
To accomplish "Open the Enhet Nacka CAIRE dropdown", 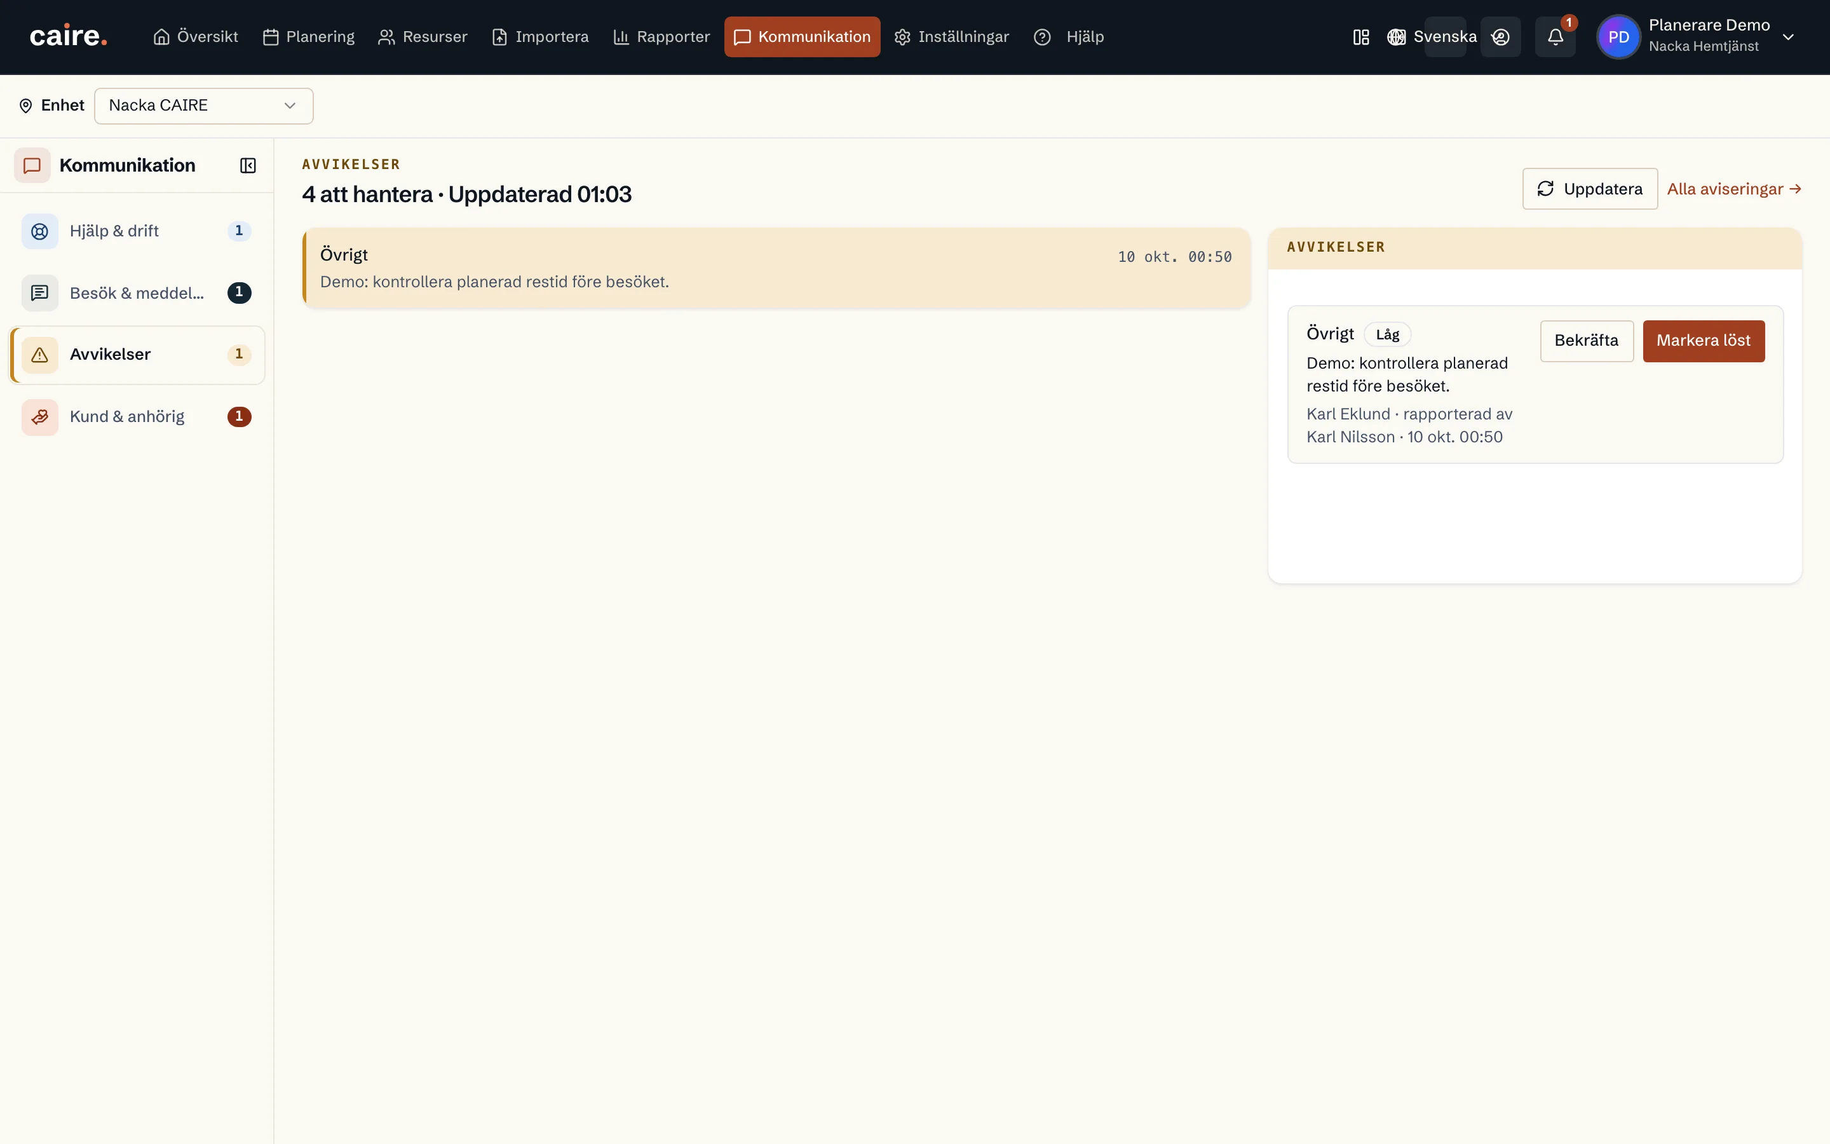I will (203, 106).
